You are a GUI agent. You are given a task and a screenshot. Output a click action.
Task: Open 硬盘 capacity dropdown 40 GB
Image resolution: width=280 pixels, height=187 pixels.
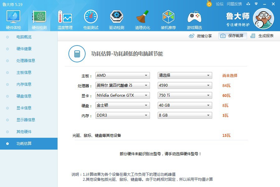click(185, 105)
